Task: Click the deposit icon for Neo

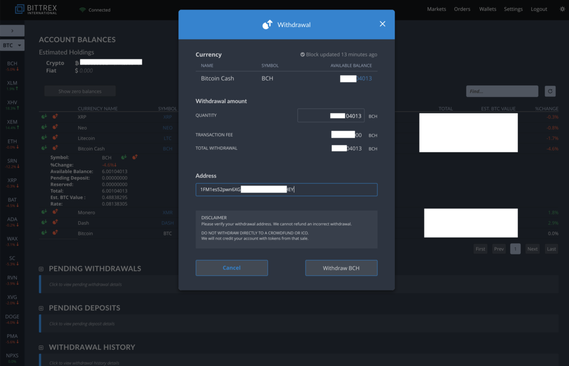Action: point(44,127)
